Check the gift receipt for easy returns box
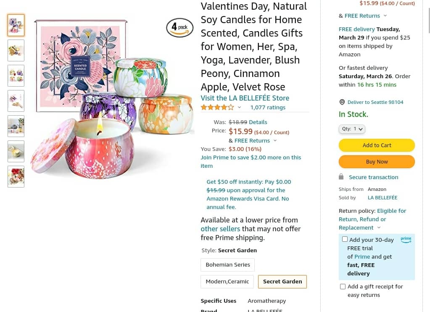 pyautogui.click(x=343, y=286)
